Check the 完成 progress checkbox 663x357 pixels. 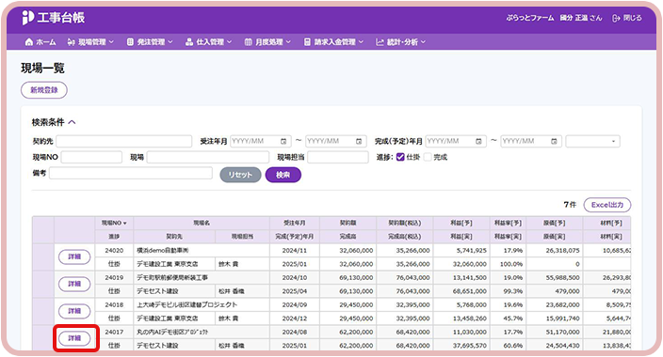[x=428, y=157]
